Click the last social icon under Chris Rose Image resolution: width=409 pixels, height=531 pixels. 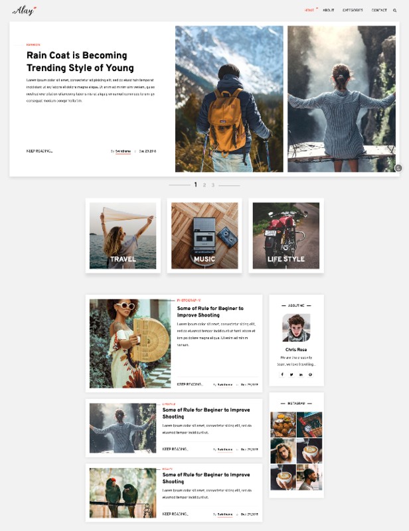[310, 374]
